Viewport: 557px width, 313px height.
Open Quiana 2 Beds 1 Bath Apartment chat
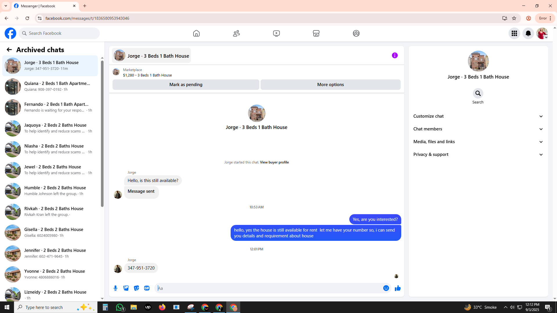click(50, 86)
